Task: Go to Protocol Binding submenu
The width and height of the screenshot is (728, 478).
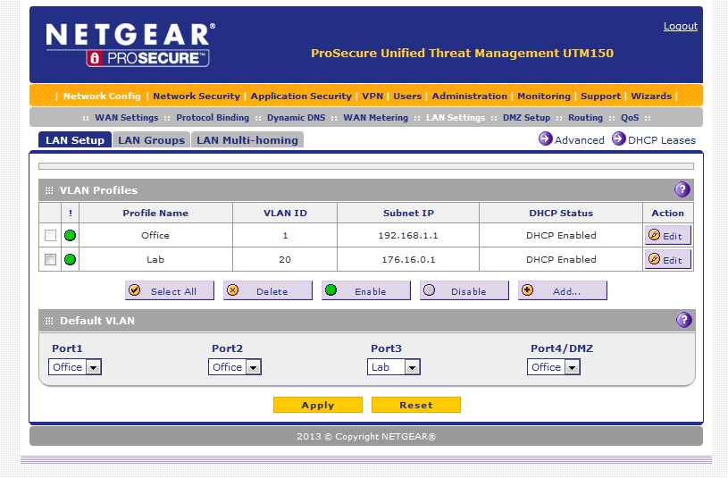Action: coord(213,118)
